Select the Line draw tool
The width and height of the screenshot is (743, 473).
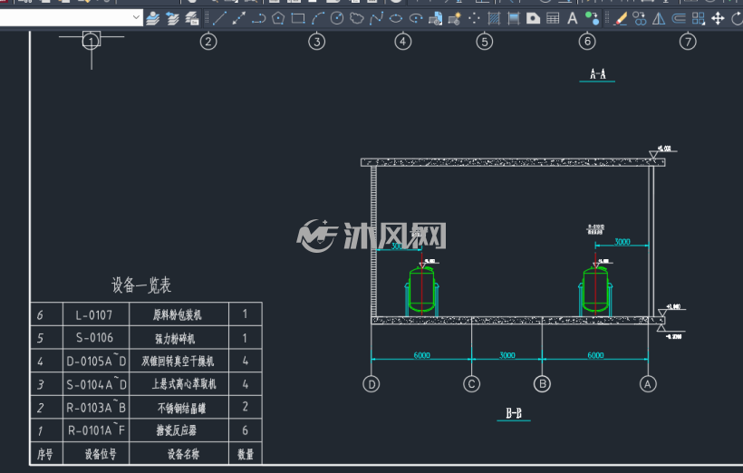point(219,18)
